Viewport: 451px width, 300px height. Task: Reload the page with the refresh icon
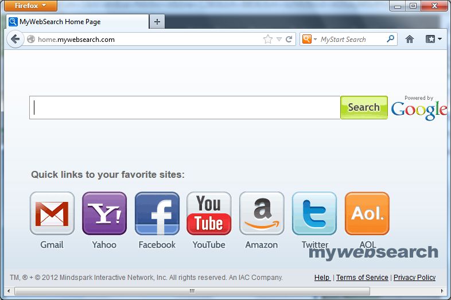point(289,39)
